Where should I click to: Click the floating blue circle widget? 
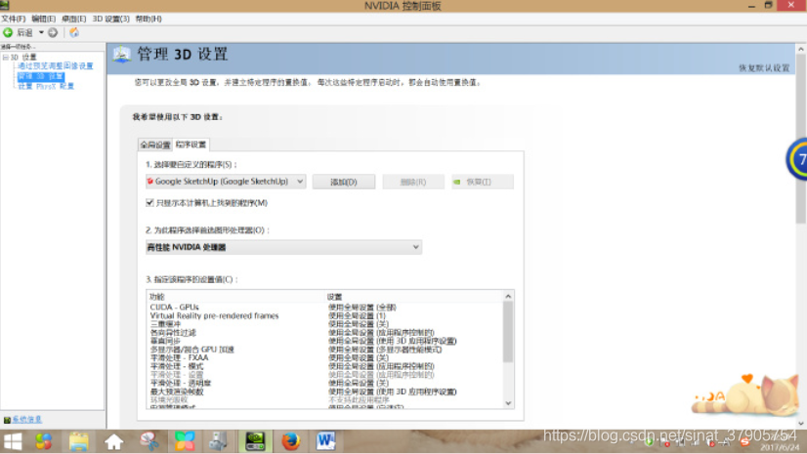coord(796,159)
